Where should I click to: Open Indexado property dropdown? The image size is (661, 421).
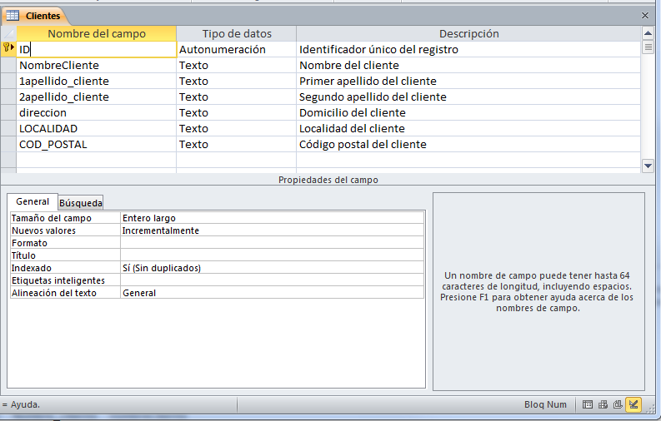tap(272, 268)
